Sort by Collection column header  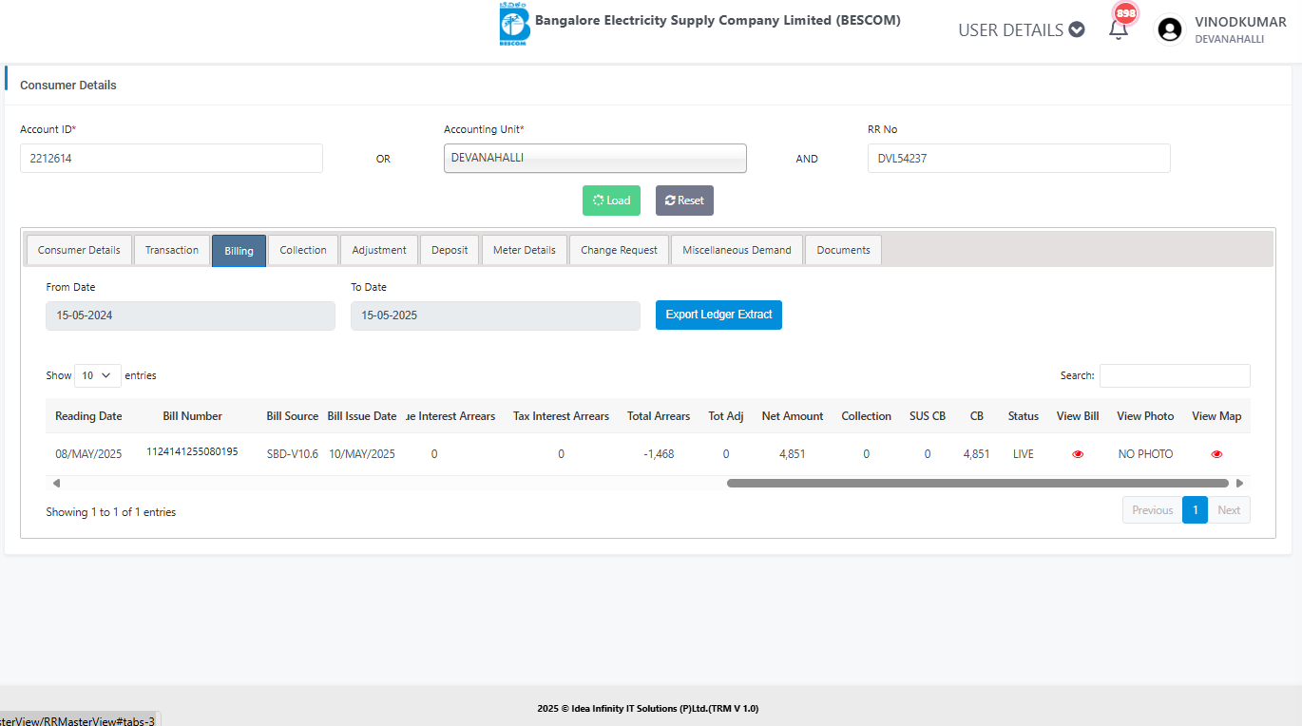pyautogui.click(x=866, y=416)
